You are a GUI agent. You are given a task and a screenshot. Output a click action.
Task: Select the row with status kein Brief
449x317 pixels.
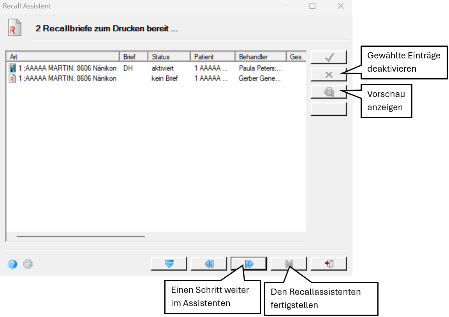156,78
